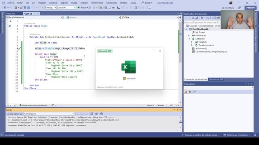Click the Buscar en Explorador de soluciones search field
Image resolution: width=259 pixels, height=145 pixels.
coord(202,22)
